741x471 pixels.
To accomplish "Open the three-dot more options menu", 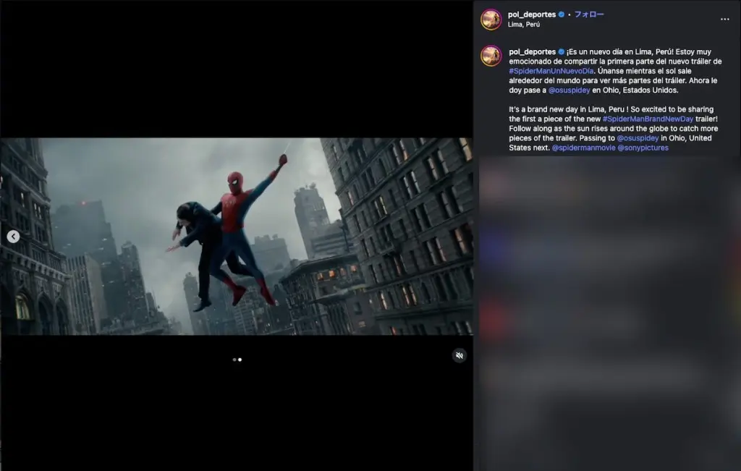I will click(724, 20).
